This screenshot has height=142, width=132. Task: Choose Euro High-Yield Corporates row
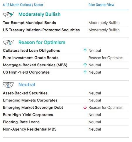66,115
